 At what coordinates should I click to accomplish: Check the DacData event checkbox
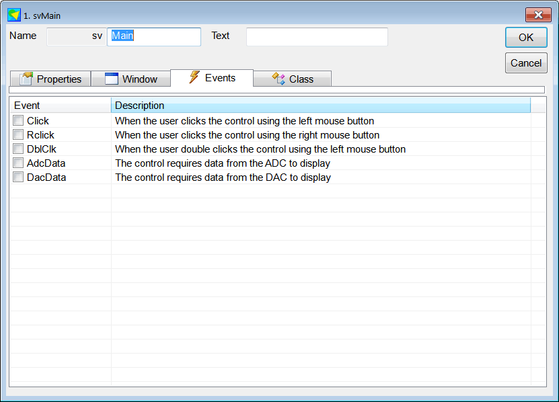coord(18,177)
